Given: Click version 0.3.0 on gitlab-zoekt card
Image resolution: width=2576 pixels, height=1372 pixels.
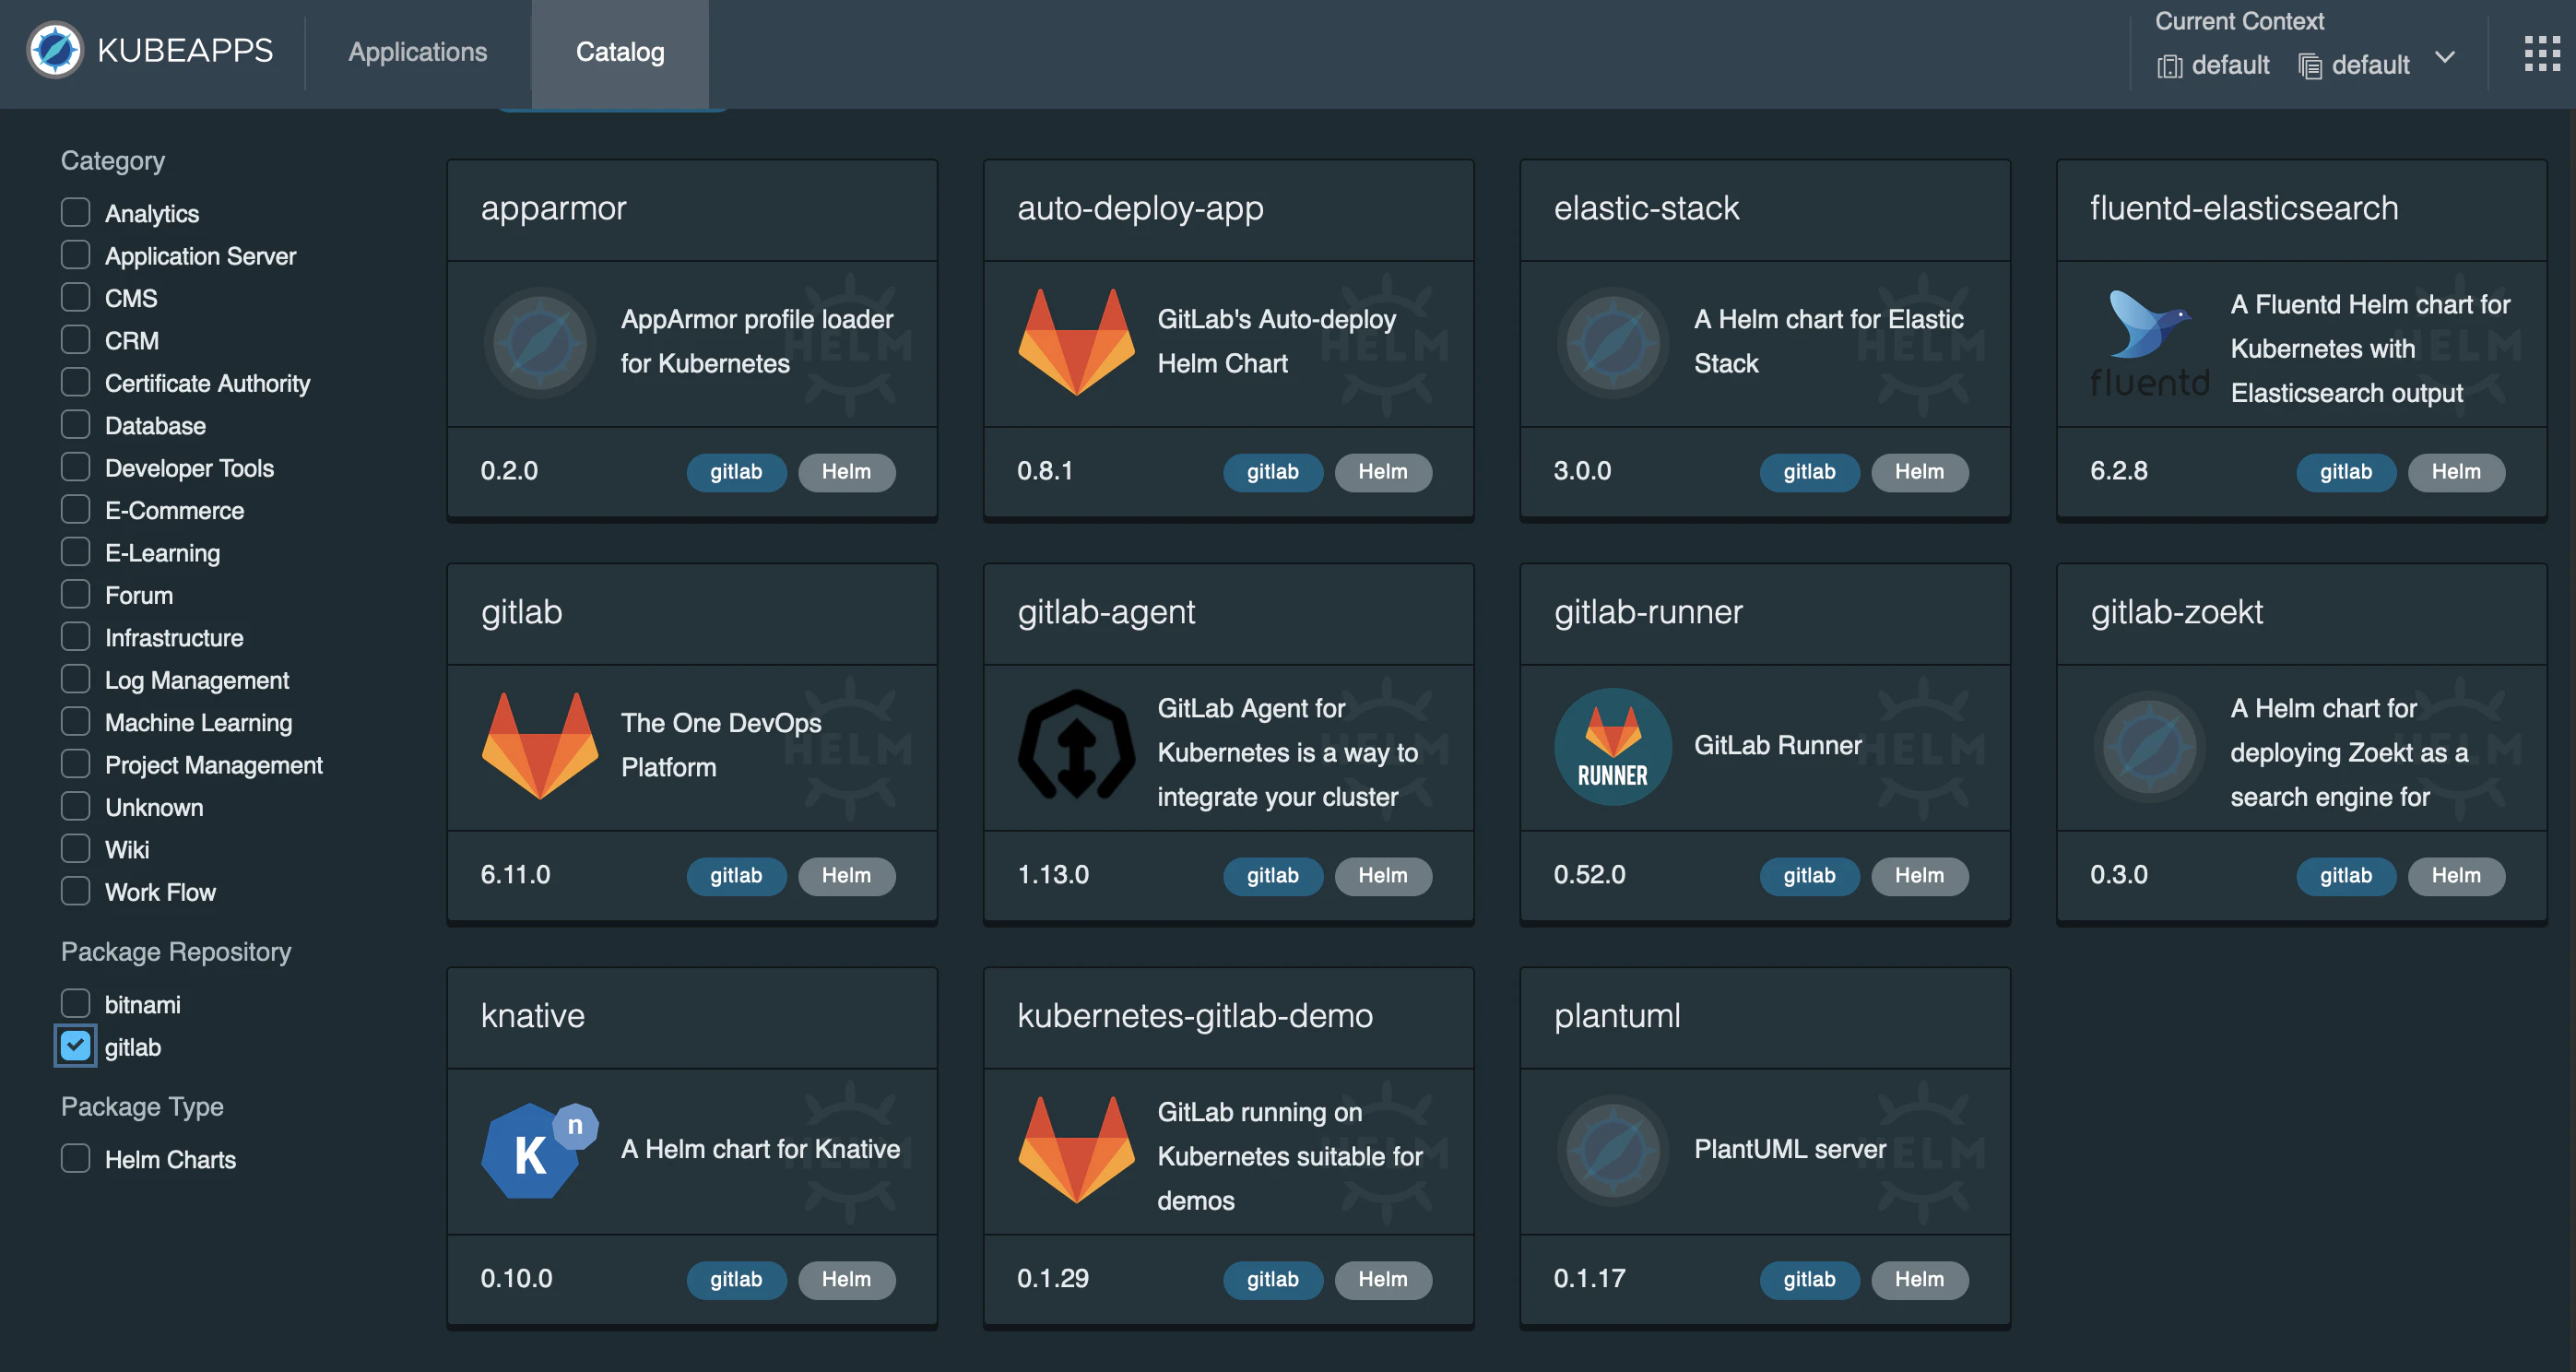Looking at the screenshot, I should click(2118, 875).
